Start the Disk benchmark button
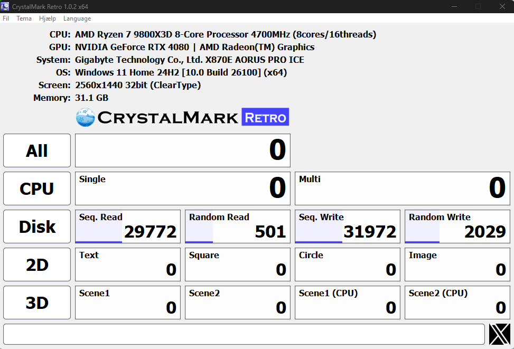 [x=37, y=227]
